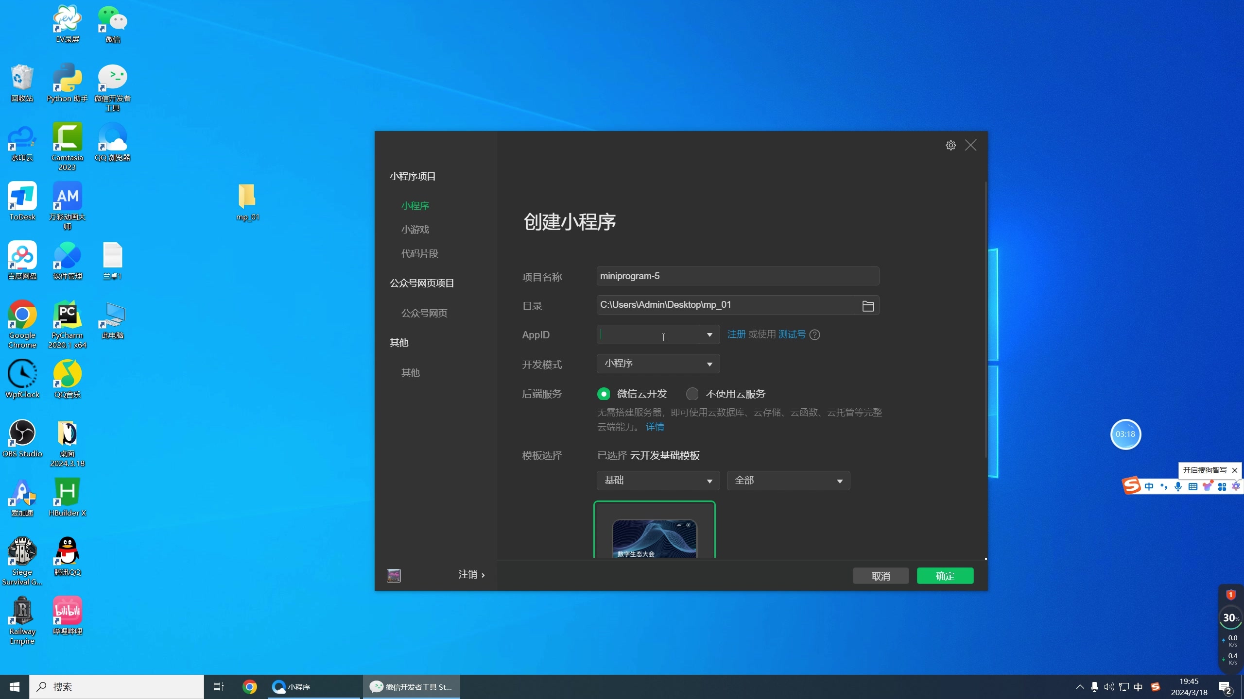Screen dimensions: 1244x699
Task: Select the 微信云开发 radio button
Action: point(604,394)
